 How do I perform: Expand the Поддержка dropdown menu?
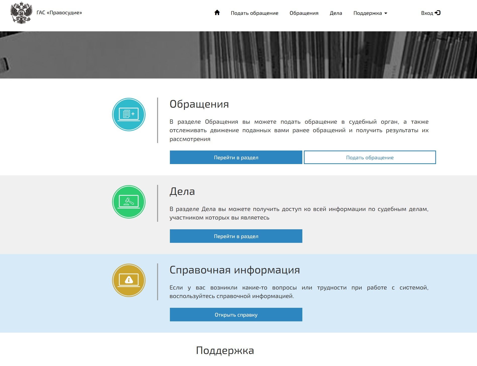(x=370, y=13)
